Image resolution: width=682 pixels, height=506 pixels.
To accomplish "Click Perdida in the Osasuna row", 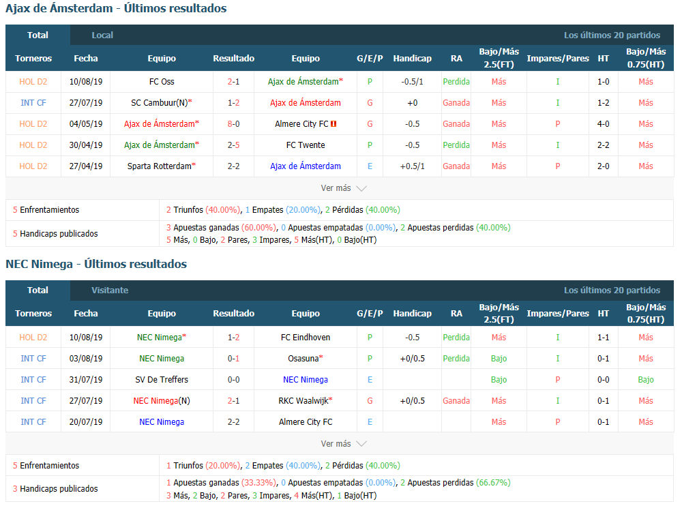I will (456, 359).
